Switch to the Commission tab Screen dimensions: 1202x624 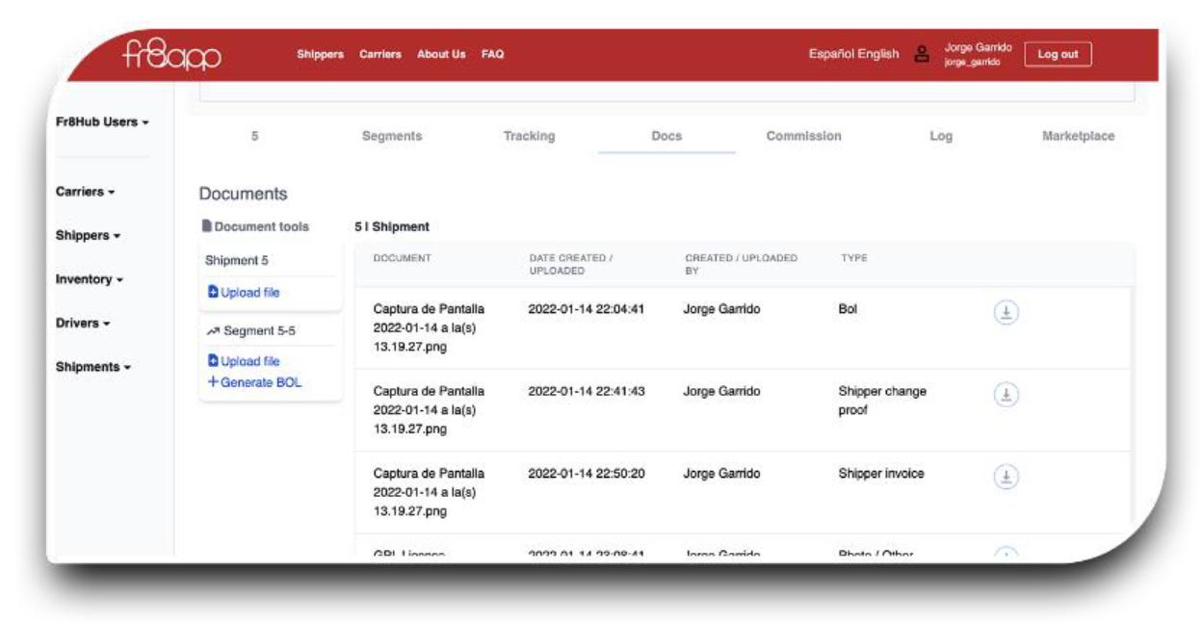pyautogui.click(x=803, y=137)
